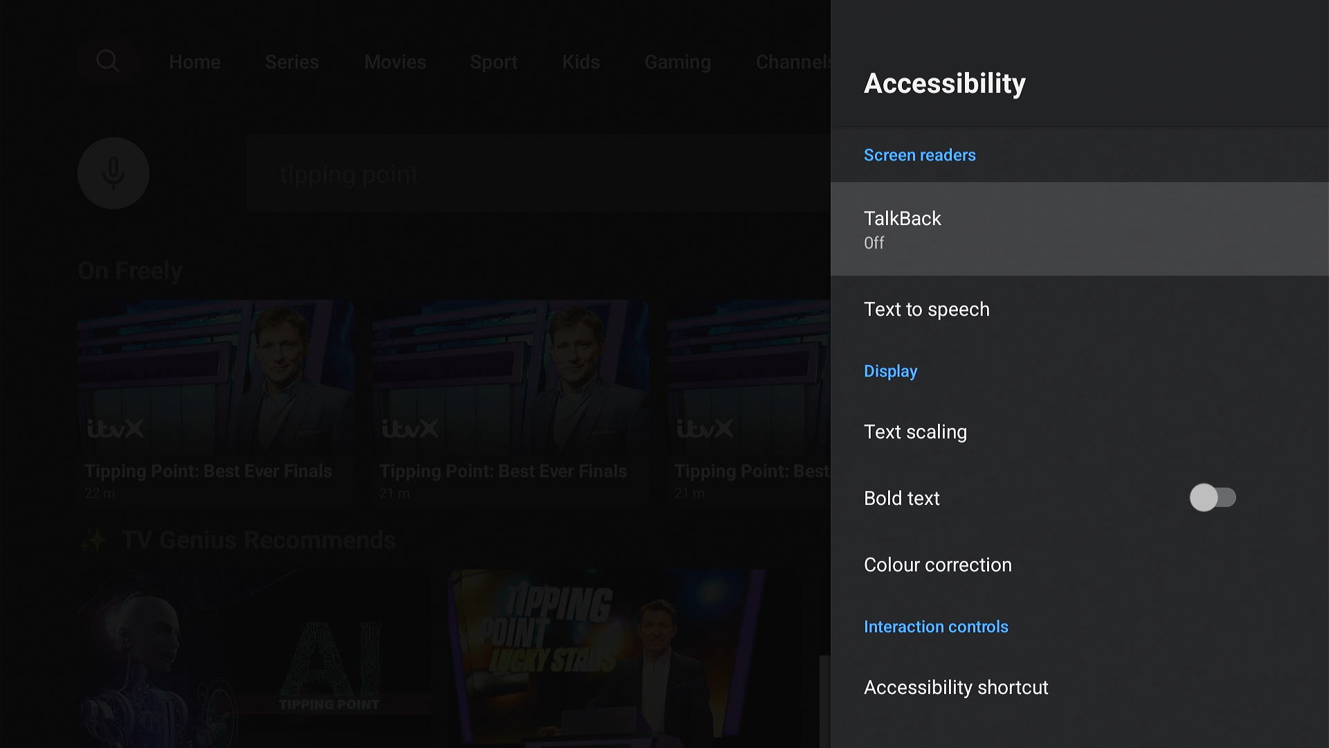Open the Sport tab
1329x748 pixels.
(x=494, y=62)
